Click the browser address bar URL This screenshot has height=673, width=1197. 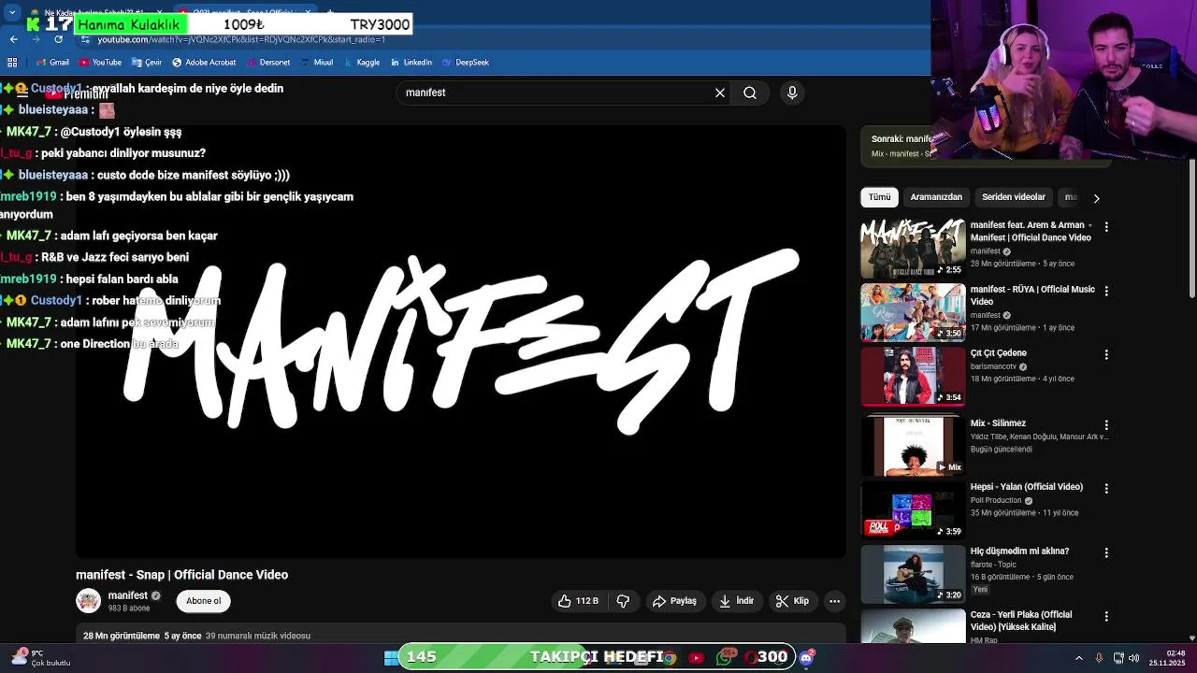pyautogui.click(x=241, y=39)
